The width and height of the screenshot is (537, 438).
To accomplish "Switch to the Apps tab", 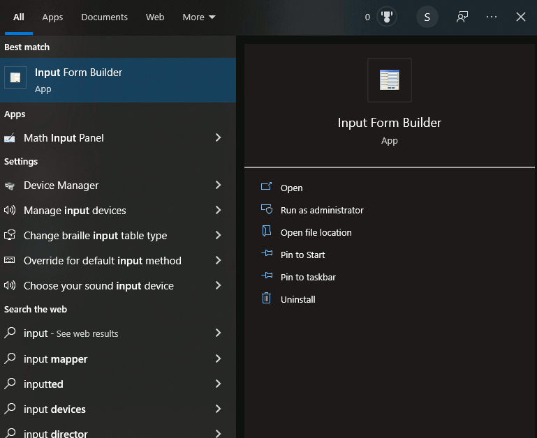I will point(52,17).
